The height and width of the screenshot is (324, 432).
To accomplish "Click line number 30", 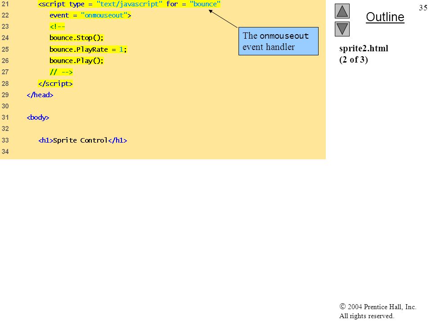I will coord(5,106).
